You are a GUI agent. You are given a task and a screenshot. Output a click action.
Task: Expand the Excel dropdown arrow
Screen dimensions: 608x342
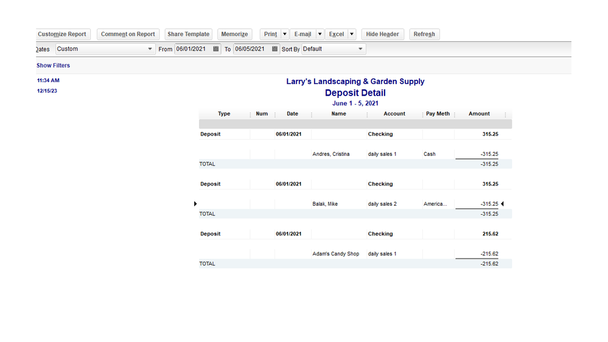click(x=352, y=34)
